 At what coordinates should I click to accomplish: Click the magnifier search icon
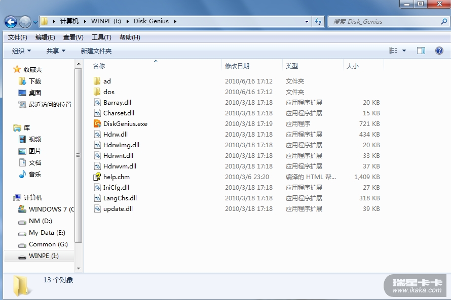point(444,22)
